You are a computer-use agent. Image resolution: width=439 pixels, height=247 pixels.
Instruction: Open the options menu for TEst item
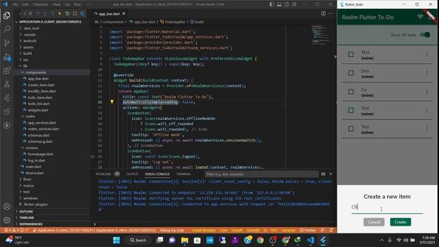tap(427, 54)
